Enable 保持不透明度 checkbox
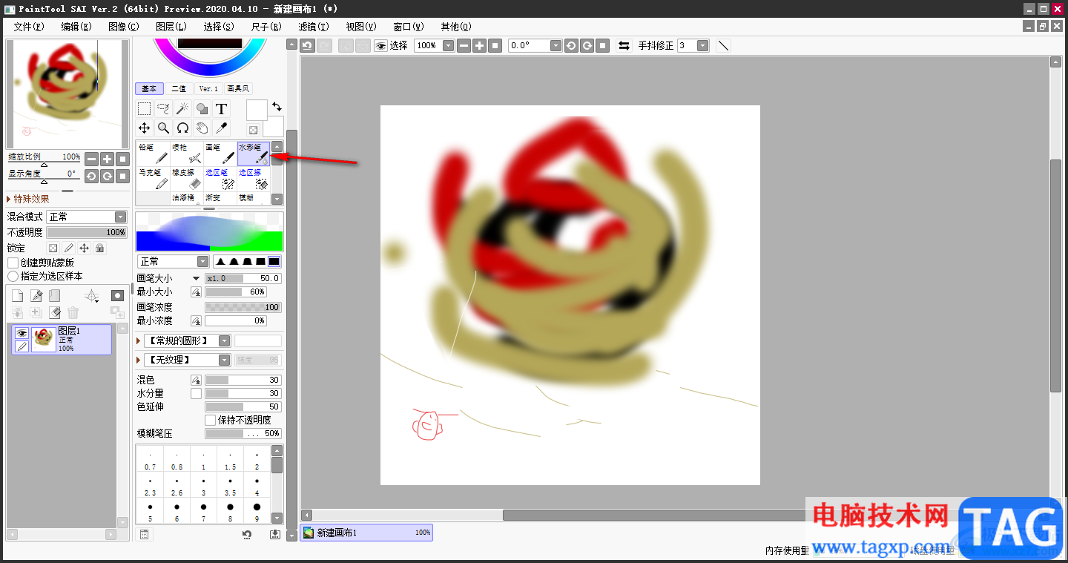Image resolution: width=1068 pixels, height=563 pixels. click(x=211, y=420)
